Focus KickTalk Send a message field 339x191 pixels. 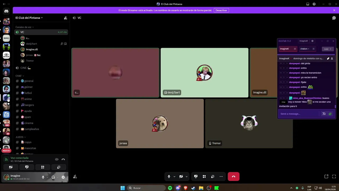click(299, 114)
